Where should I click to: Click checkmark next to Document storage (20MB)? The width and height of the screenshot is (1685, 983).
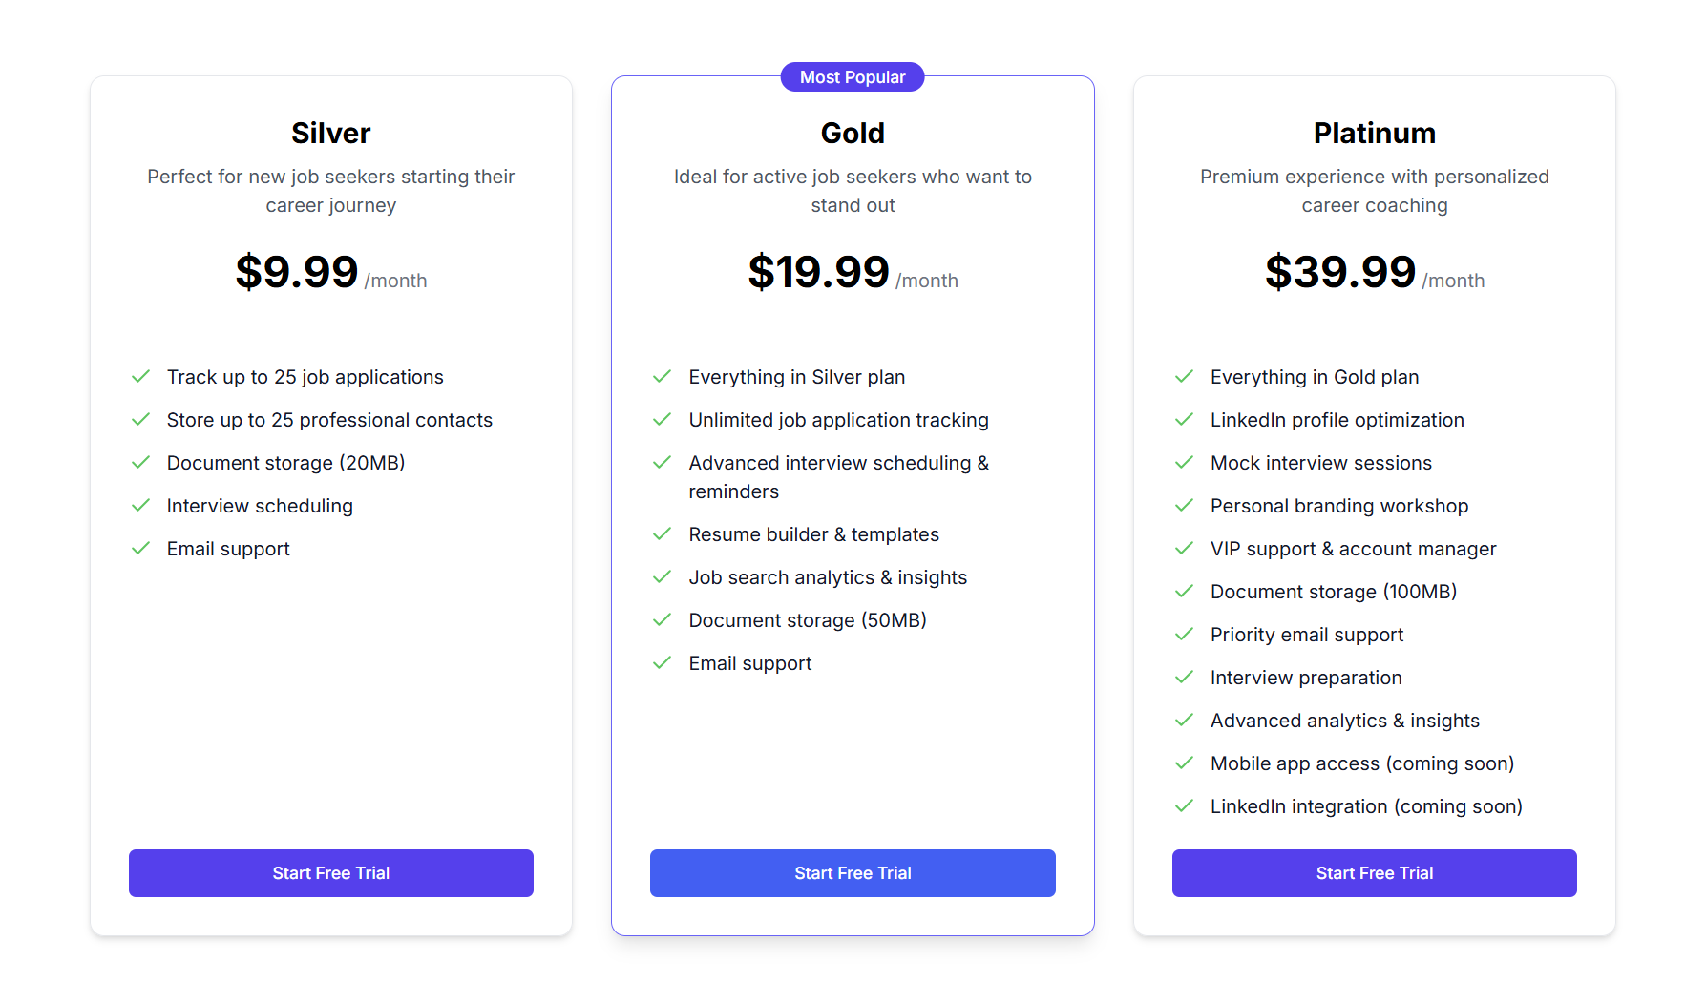[x=140, y=463]
